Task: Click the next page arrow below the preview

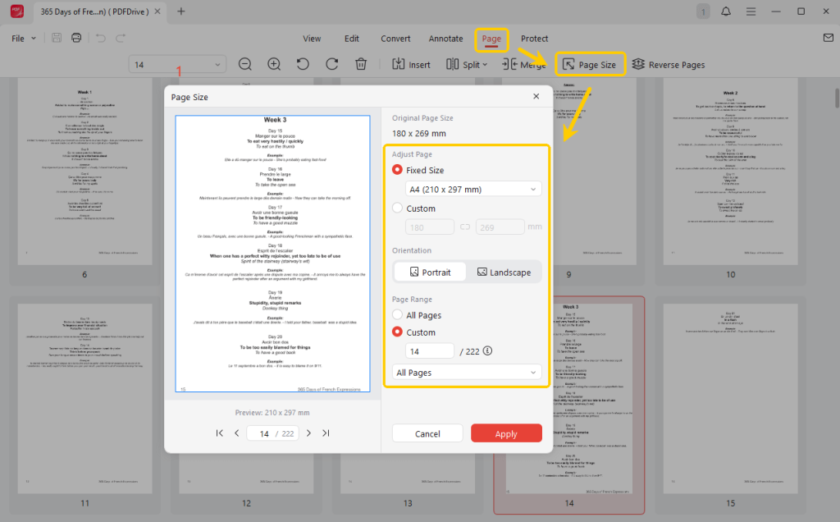Action: [x=308, y=433]
